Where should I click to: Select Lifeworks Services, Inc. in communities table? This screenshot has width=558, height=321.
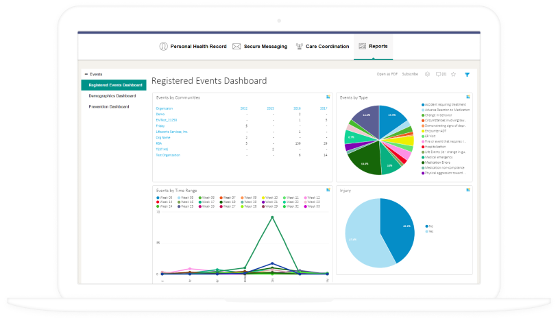[x=171, y=131]
